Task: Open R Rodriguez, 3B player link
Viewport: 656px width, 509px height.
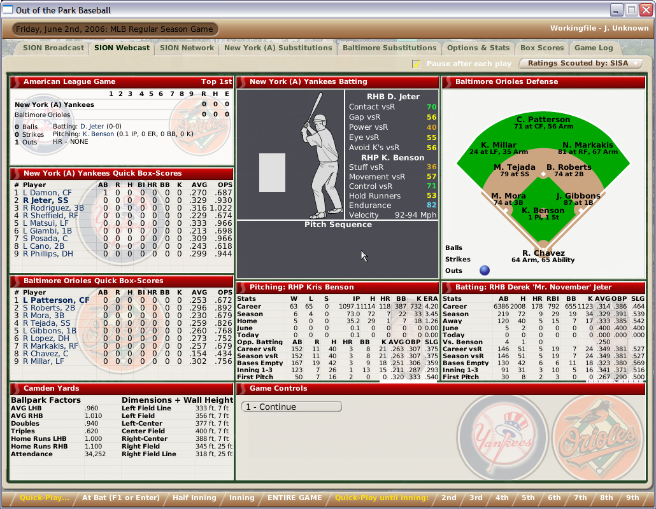Action: pyautogui.click(x=53, y=208)
